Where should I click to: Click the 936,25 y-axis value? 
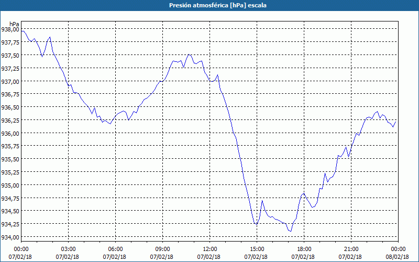(x=9, y=121)
